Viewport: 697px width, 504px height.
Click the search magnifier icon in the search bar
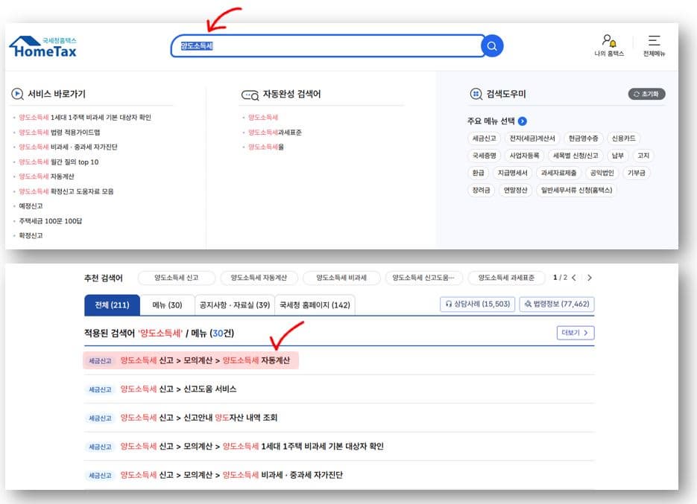(x=491, y=45)
